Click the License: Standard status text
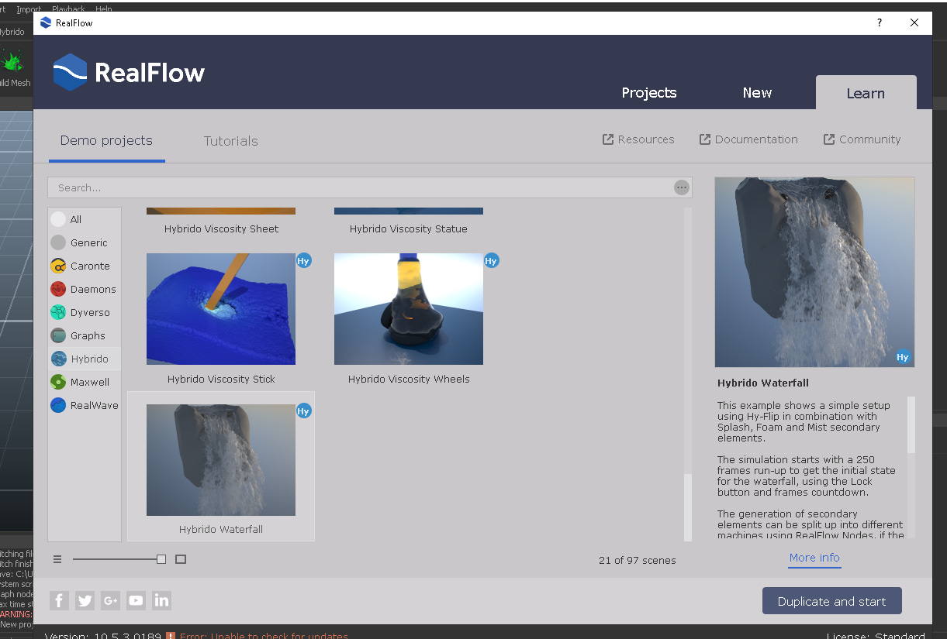This screenshot has width=947, height=639. tap(876, 636)
